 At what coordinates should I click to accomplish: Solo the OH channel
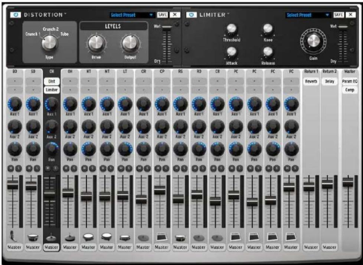[74, 169]
